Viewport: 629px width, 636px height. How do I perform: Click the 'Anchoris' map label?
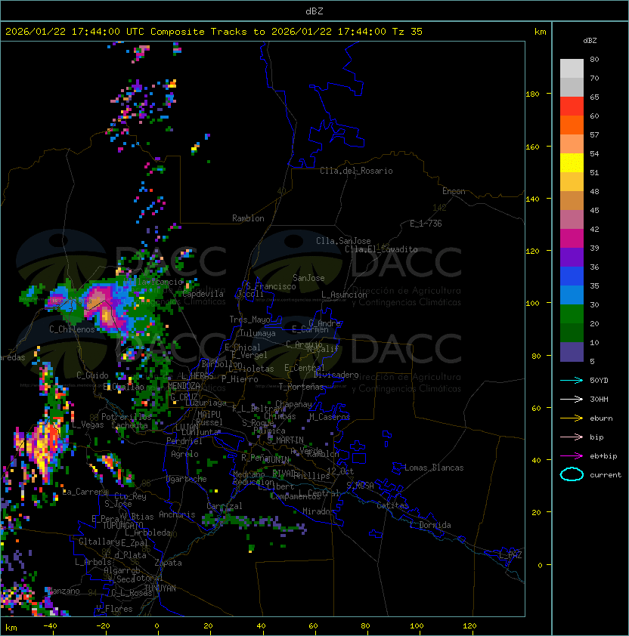[177, 514]
